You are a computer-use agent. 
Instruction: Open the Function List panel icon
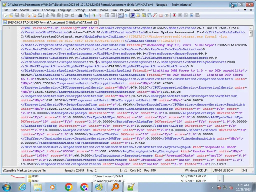[155, 15]
